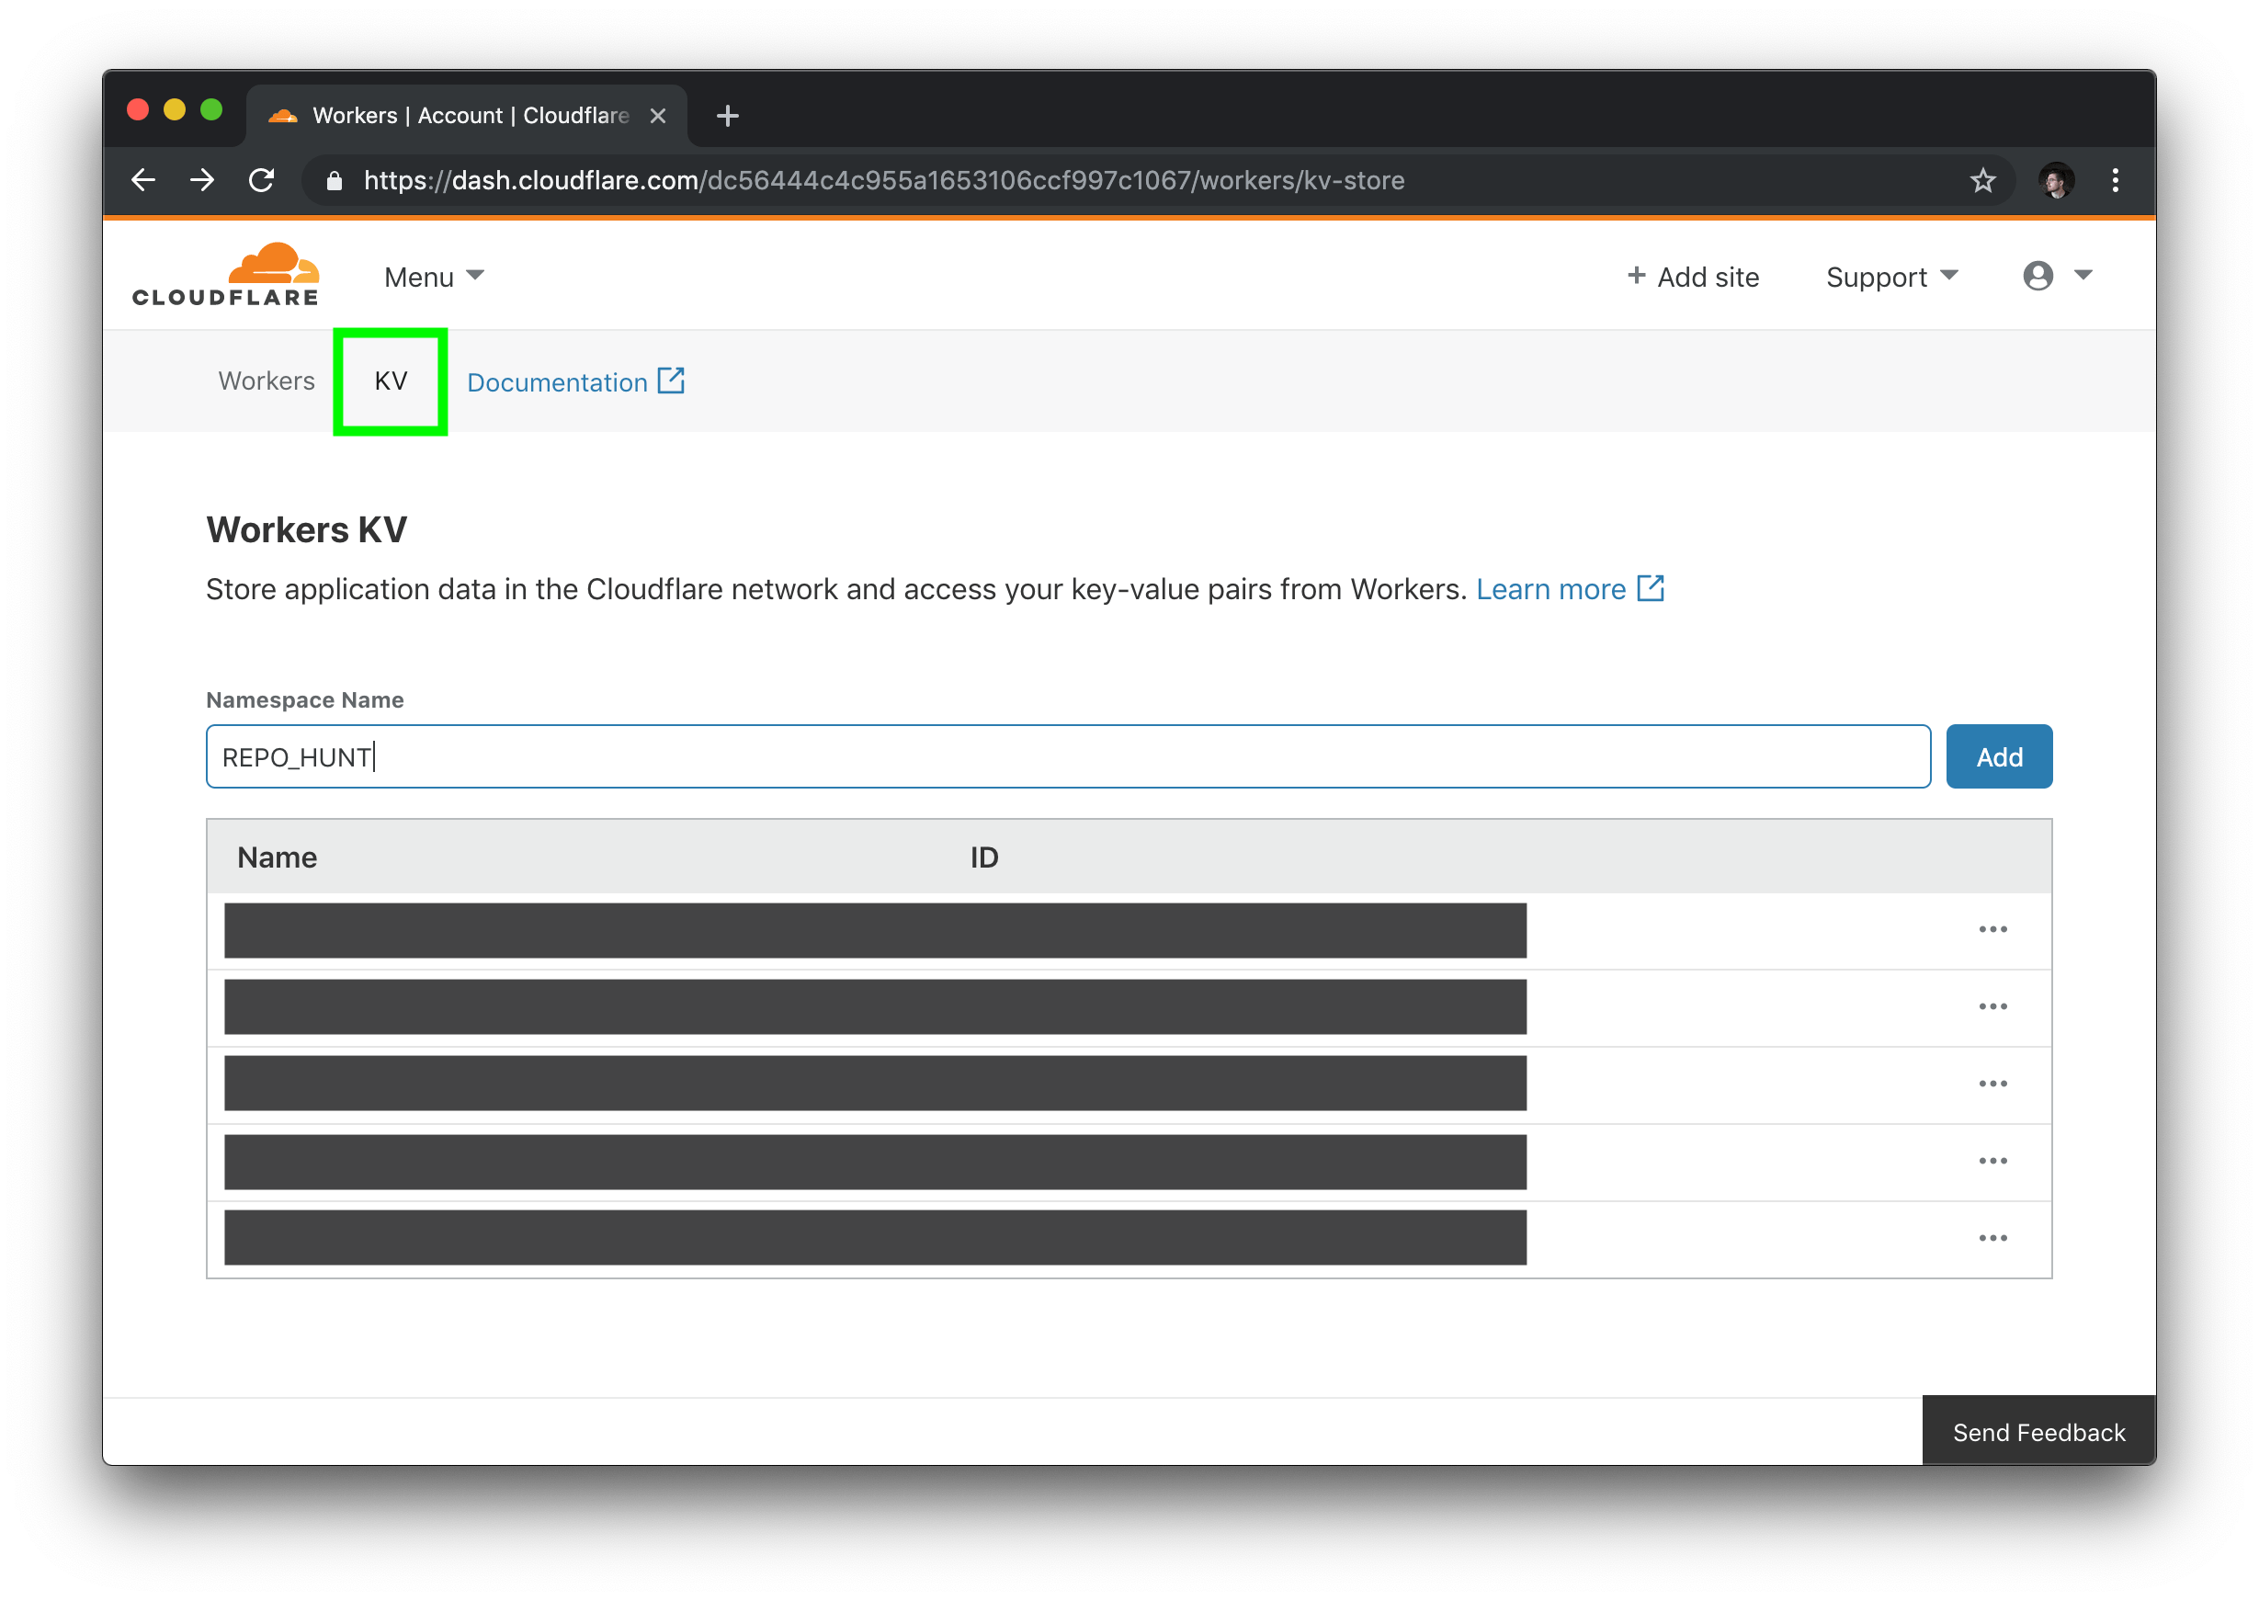Open a new browser tab
Image resolution: width=2259 pixels, height=1601 pixels.
pos(727,116)
